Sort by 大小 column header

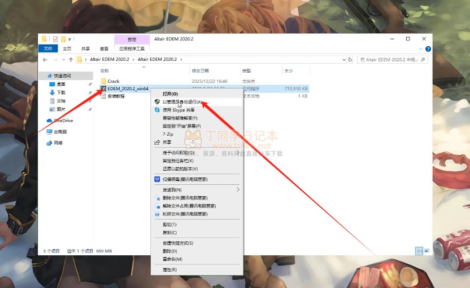(x=288, y=71)
